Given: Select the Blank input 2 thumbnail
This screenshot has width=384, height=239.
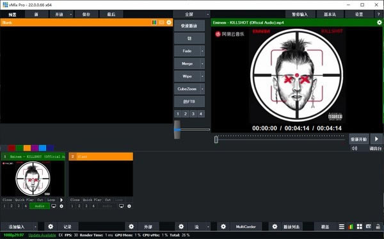Looking at the screenshot, I should tap(101, 179).
